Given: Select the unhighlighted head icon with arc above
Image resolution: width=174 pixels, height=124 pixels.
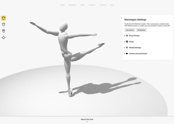Looking at the screenshot, I should tap(4, 24).
